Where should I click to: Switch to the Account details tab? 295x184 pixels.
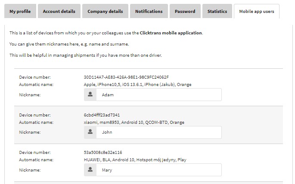point(59,11)
